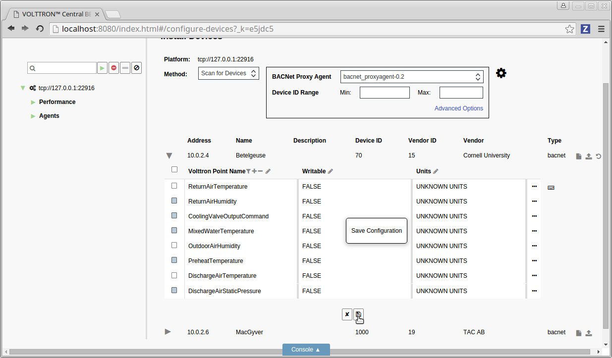This screenshot has height=358, width=612.
Task: Click the cancel X button below table
Action: click(347, 314)
